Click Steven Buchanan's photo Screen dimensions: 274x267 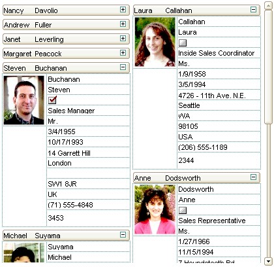pyautogui.click(x=24, y=100)
